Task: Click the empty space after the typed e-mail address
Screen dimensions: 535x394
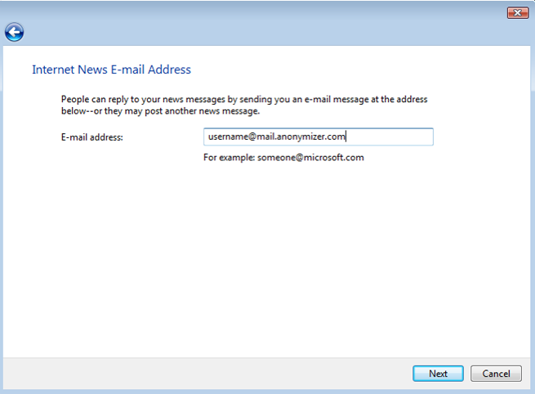Action: coord(392,137)
